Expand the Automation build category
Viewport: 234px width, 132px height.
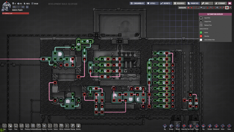67,126
